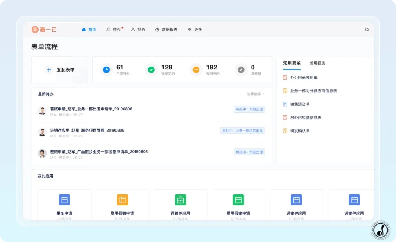Select the 常用表单 tab
This screenshot has width=396, height=242.
coord(292,63)
